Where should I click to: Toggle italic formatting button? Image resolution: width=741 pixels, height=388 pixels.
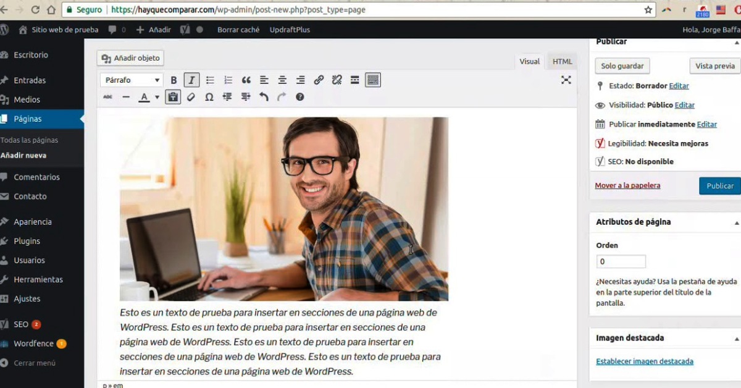tap(191, 80)
